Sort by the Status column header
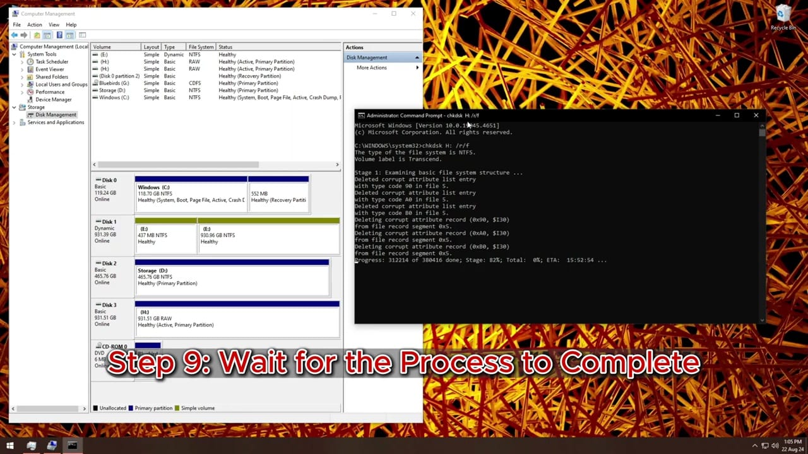 (x=278, y=47)
